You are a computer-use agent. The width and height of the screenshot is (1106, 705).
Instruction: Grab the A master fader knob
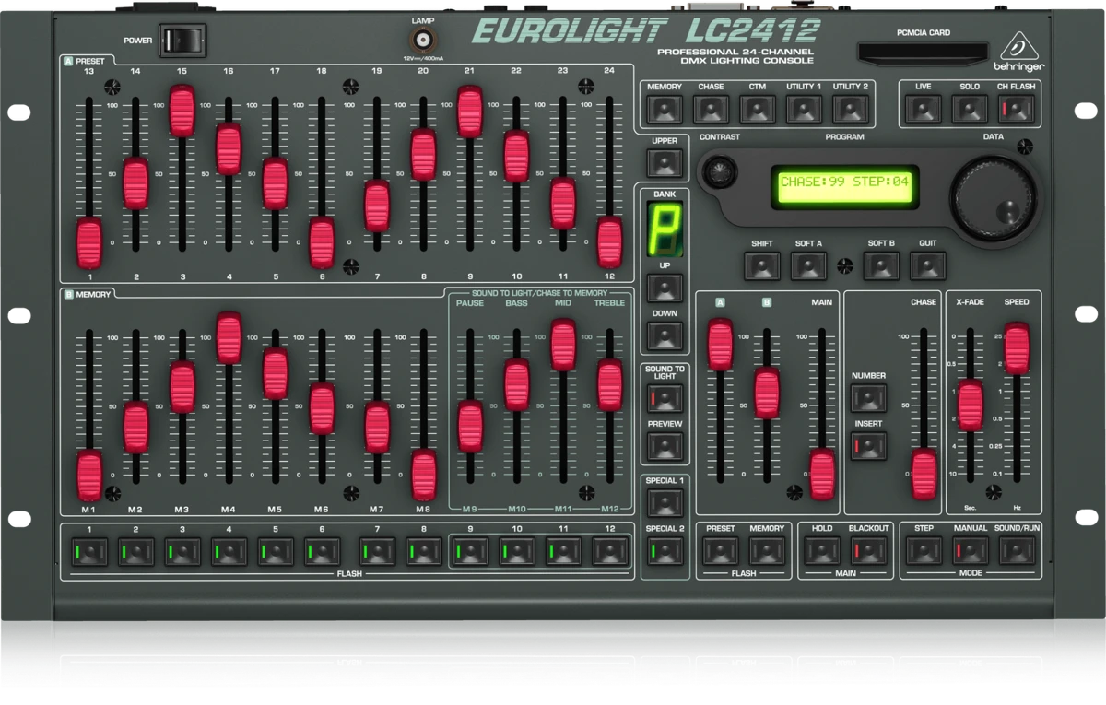720,345
